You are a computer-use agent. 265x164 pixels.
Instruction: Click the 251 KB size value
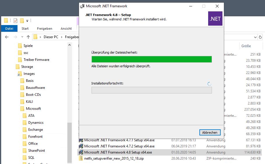point(255,54)
